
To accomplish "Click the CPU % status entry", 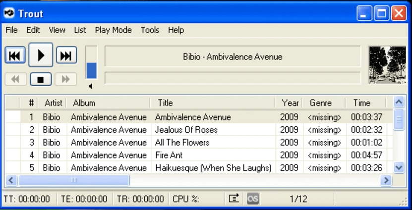I will 186,199.
